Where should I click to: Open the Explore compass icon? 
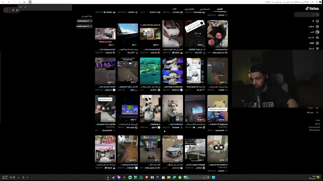click(x=317, y=27)
